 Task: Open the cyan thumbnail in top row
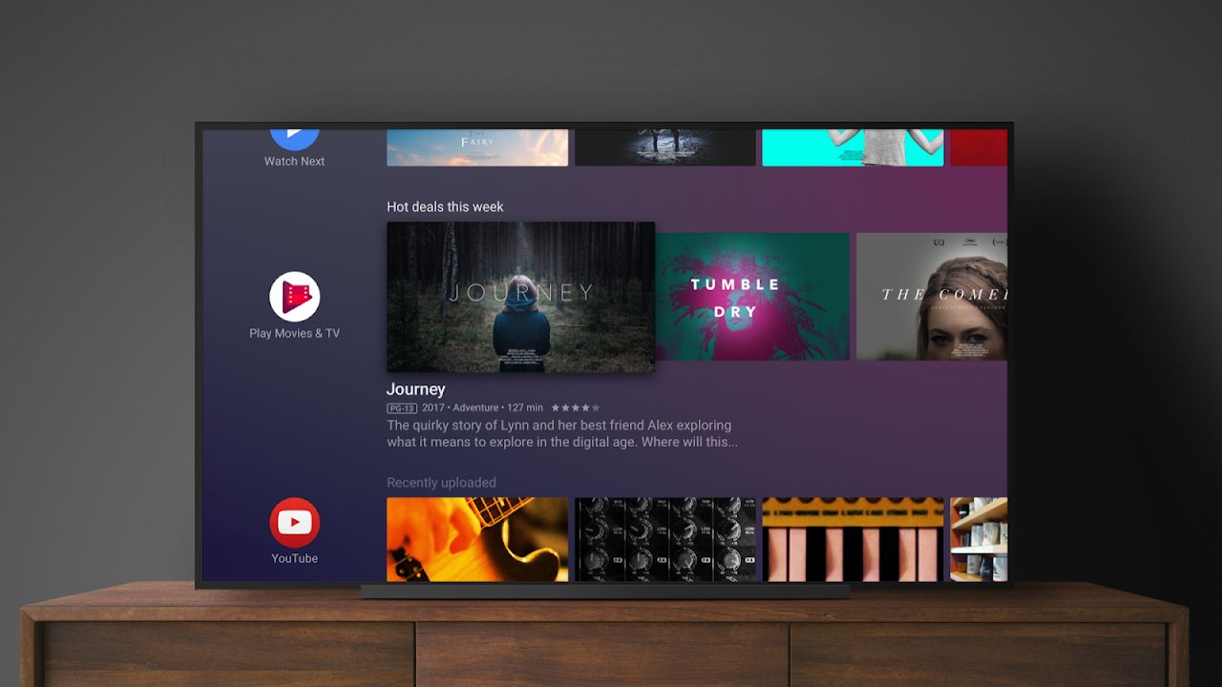[x=853, y=147]
